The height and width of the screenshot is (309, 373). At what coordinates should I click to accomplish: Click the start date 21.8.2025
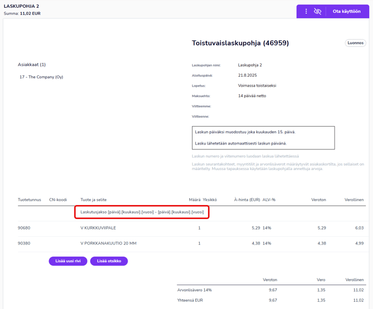coord(247,75)
